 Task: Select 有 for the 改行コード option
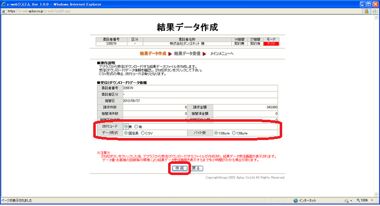pyautogui.click(x=136, y=126)
